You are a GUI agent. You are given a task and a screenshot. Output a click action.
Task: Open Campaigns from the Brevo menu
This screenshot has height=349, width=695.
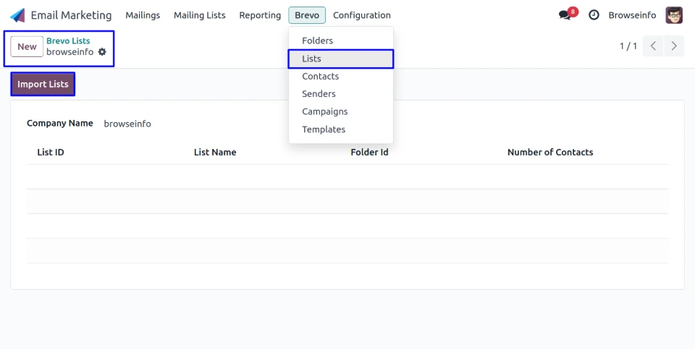click(324, 112)
